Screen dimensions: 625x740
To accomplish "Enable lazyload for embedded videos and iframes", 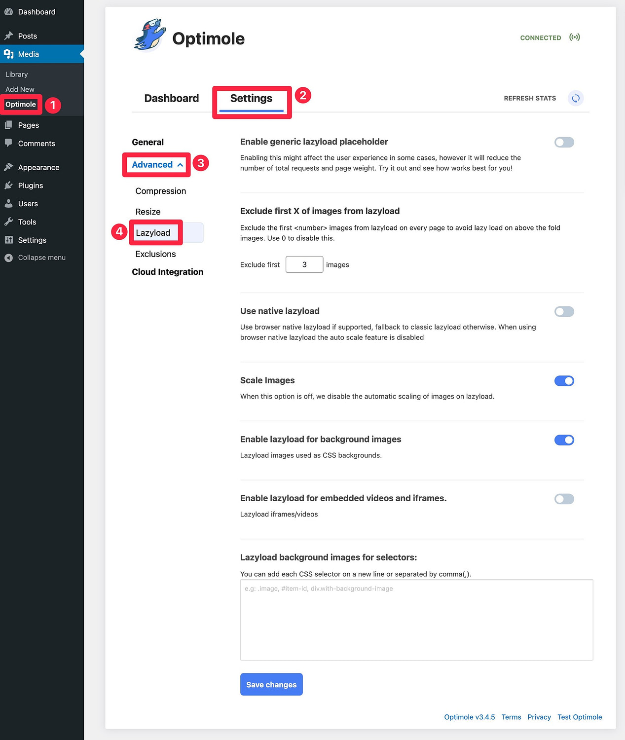I will (564, 499).
